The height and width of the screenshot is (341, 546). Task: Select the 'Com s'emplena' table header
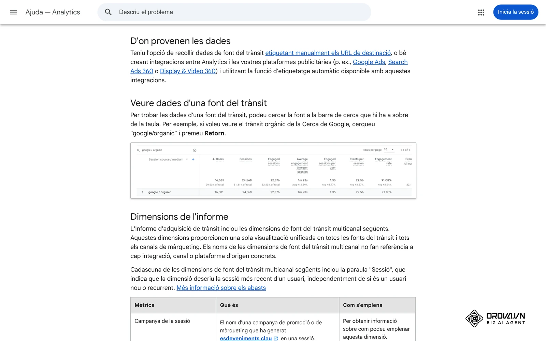(377, 305)
